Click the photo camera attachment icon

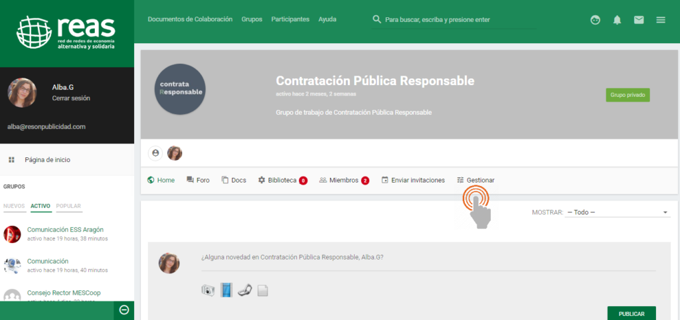point(209,290)
